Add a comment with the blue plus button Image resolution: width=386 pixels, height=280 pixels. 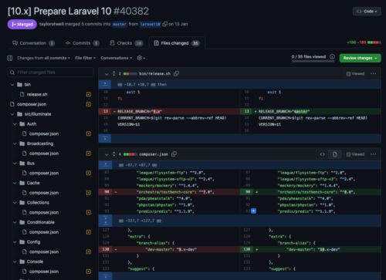[253, 211]
